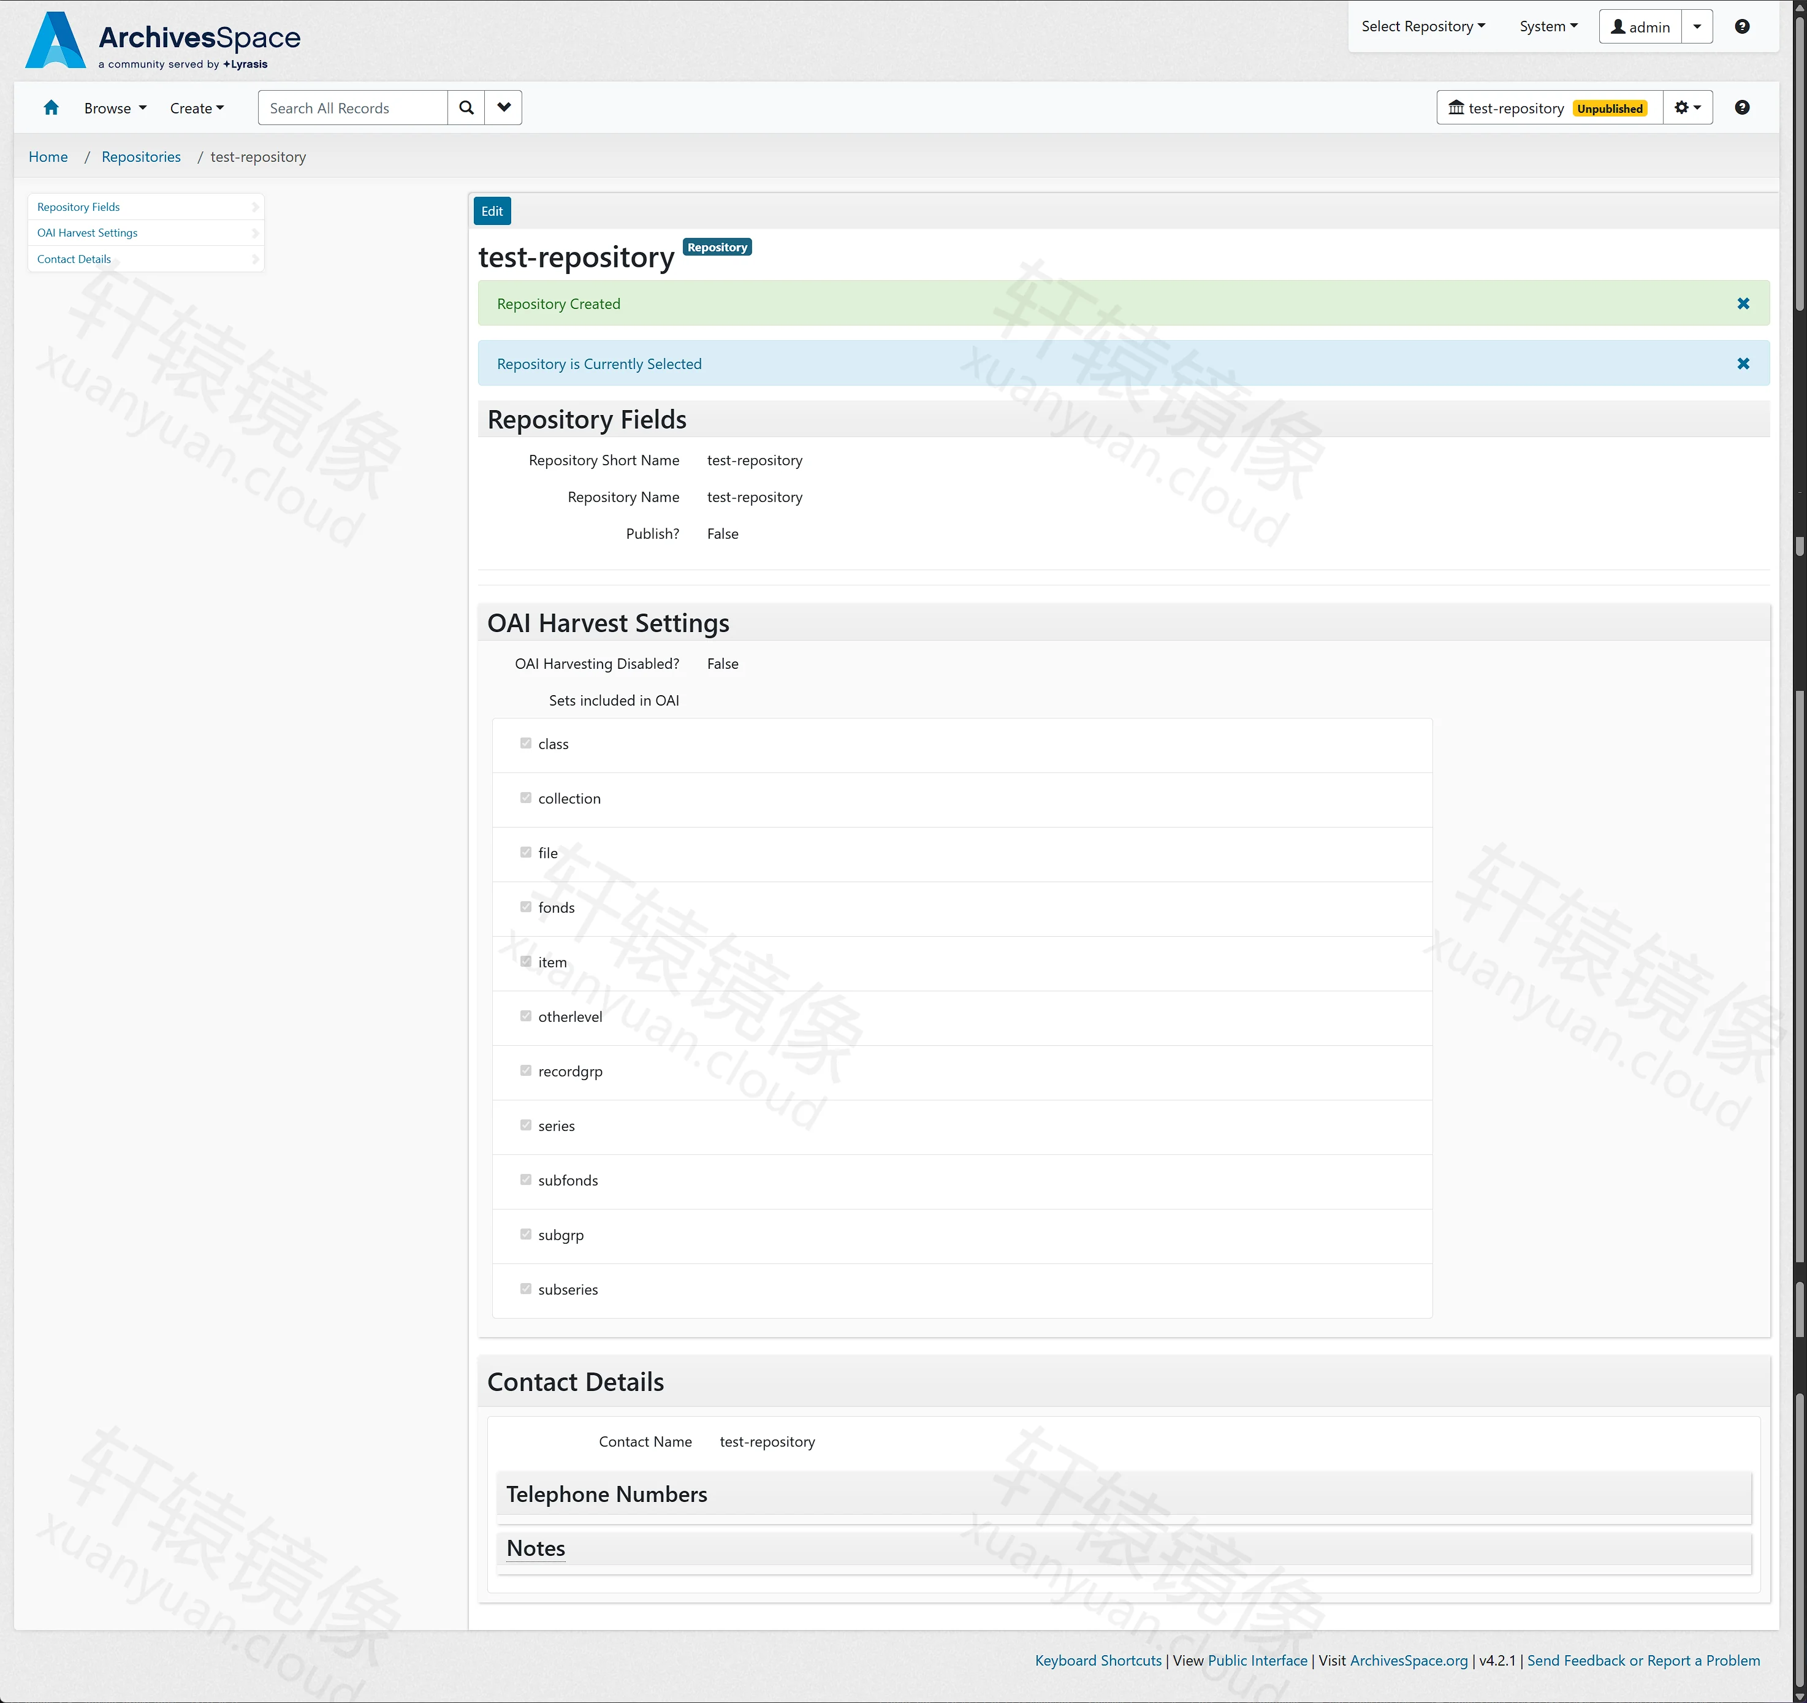This screenshot has width=1807, height=1703.
Task: Click Send Feedback or Report a Problem
Action: click(x=1643, y=1660)
